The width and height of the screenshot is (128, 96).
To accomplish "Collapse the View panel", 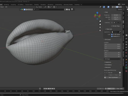I will click(106, 12).
